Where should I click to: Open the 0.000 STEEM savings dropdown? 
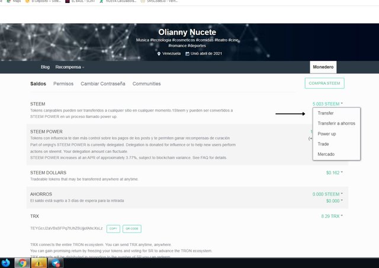[x=327, y=194]
